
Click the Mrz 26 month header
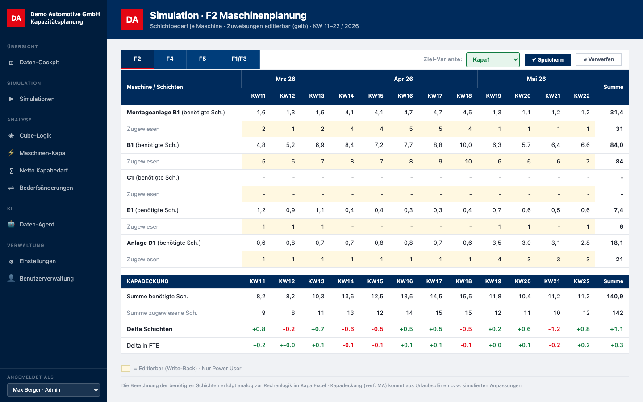click(x=286, y=79)
